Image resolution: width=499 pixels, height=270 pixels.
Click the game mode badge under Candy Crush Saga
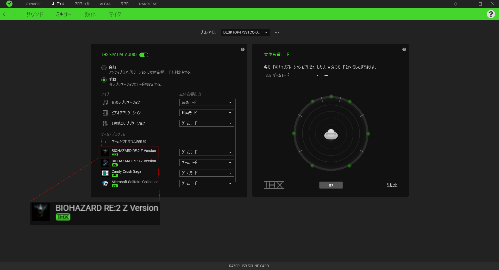[x=115, y=175]
